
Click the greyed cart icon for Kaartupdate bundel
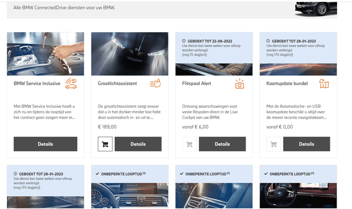[x=274, y=144]
